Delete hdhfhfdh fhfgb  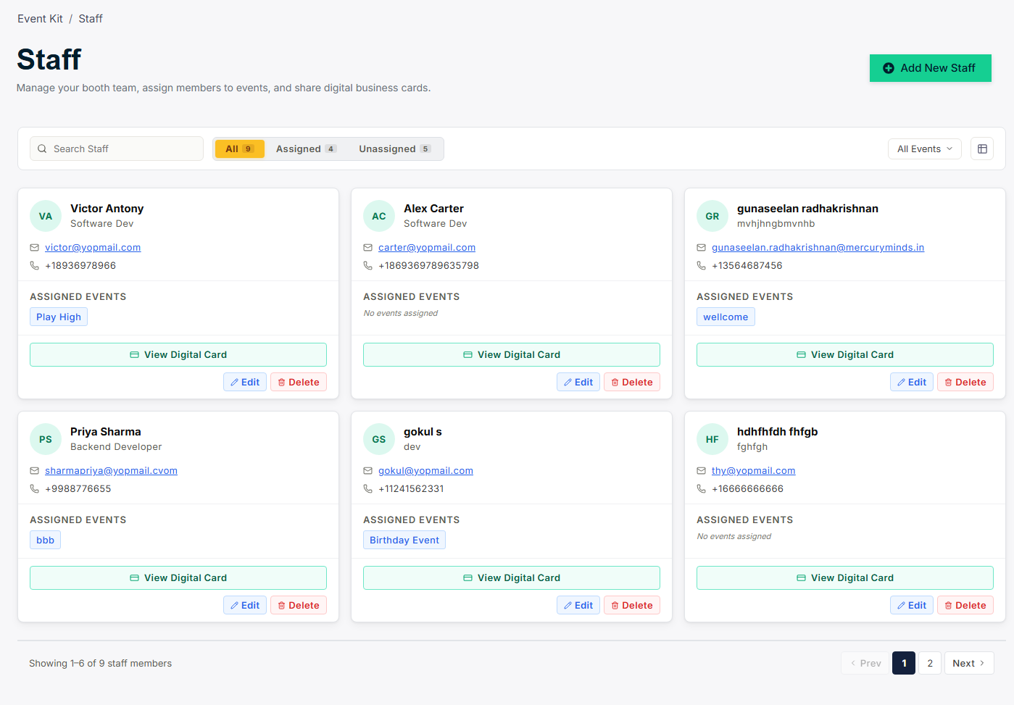pos(965,605)
